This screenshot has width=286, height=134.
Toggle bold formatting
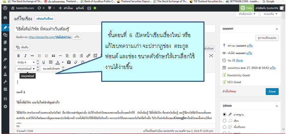(x=19, y=56)
